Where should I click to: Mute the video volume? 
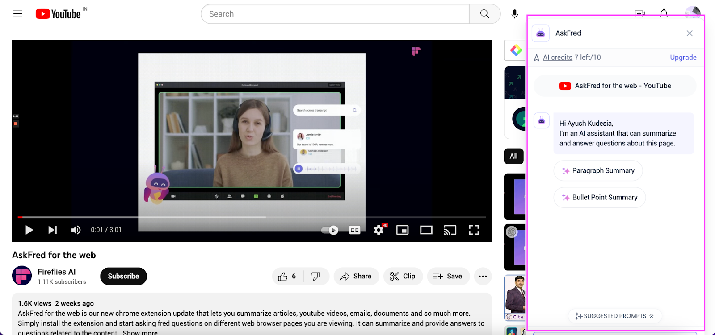pos(76,230)
